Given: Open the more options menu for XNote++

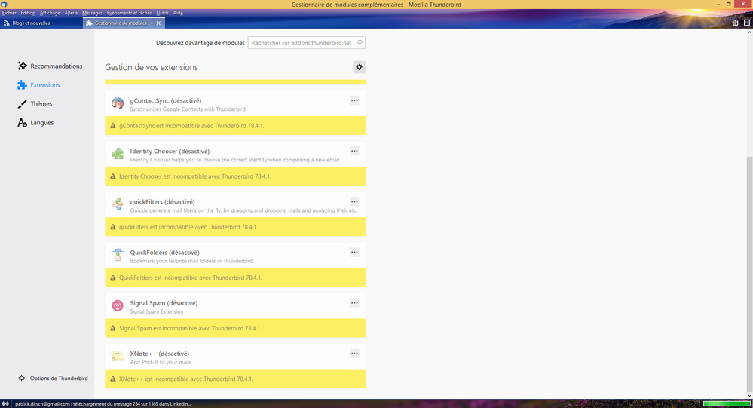Looking at the screenshot, I should [x=354, y=354].
